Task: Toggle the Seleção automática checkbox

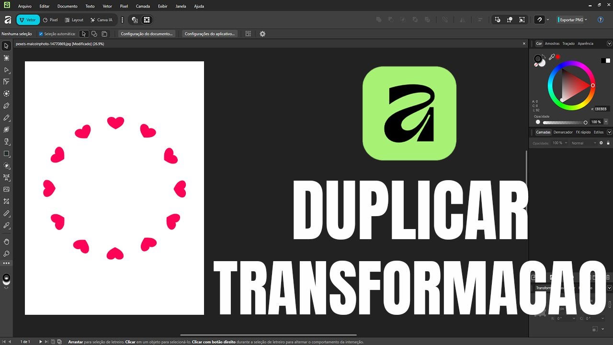Action: pyautogui.click(x=41, y=34)
